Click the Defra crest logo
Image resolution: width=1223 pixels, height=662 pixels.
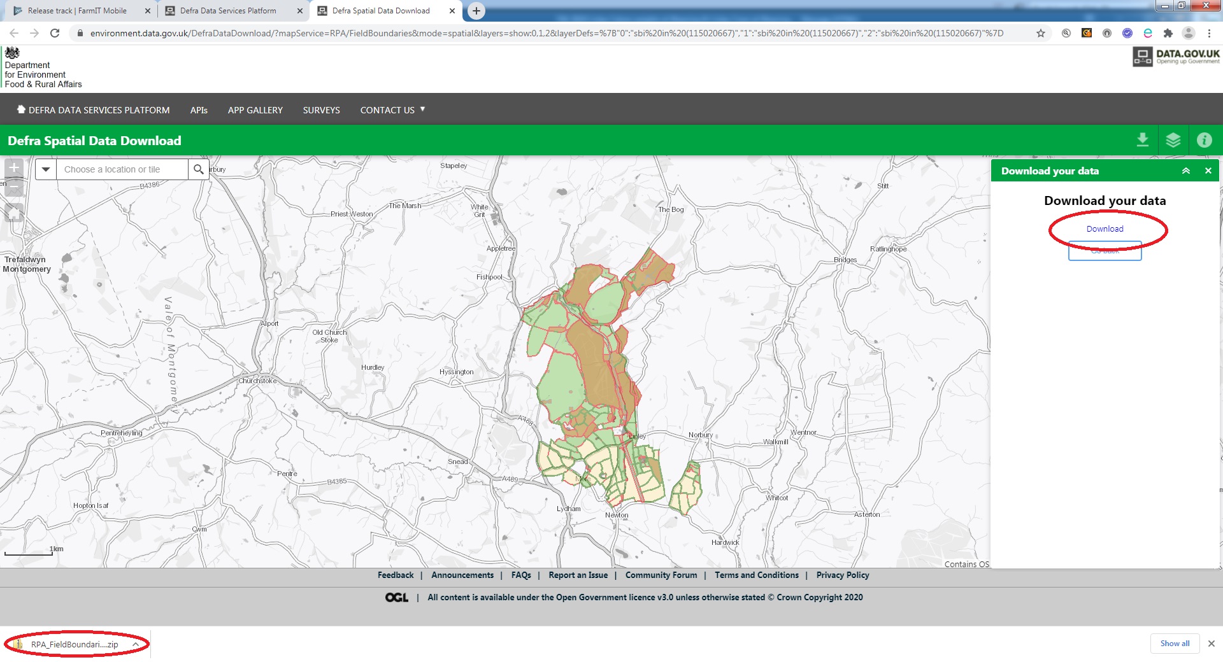tap(12, 53)
